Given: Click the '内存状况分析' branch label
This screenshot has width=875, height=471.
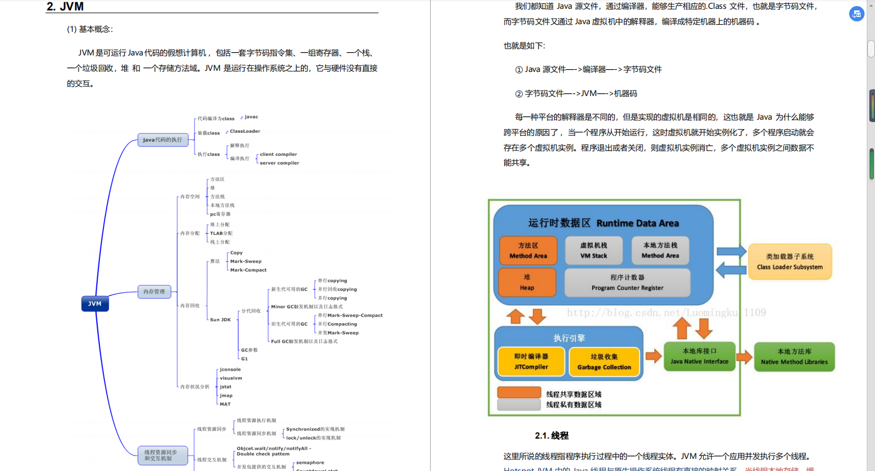Looking at the screenshot, I should 195,387.
